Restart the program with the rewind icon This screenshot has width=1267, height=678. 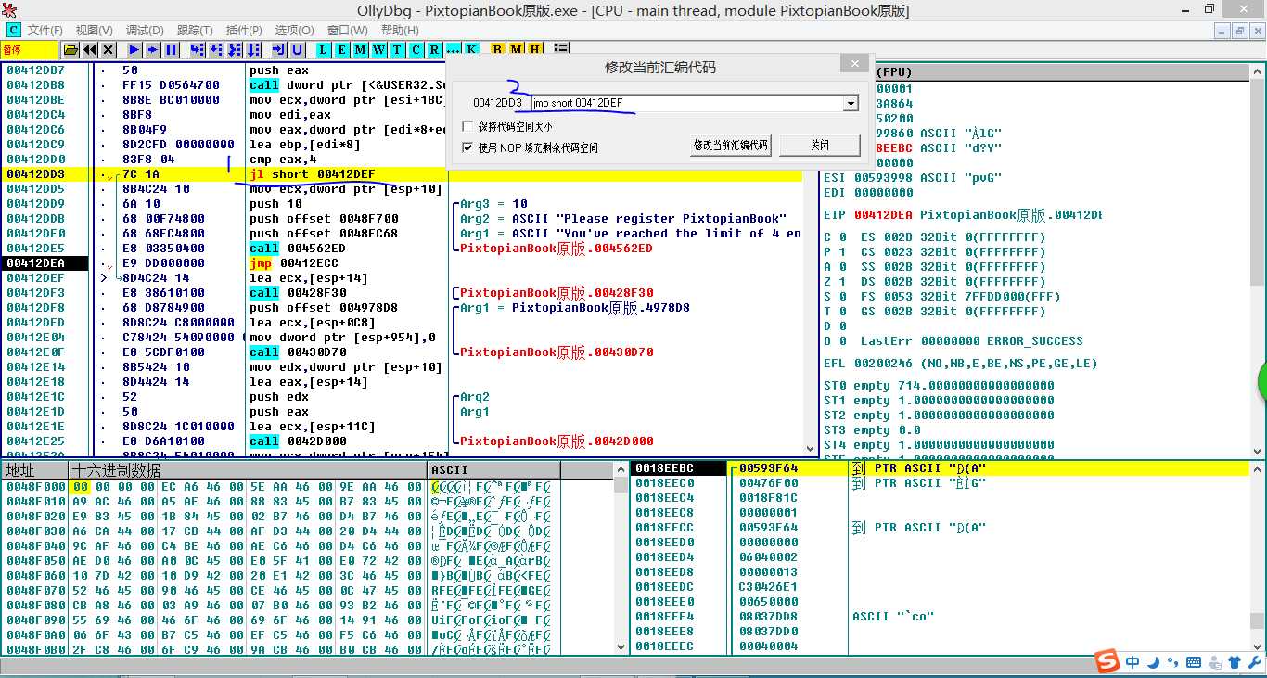tap(89, 49)
